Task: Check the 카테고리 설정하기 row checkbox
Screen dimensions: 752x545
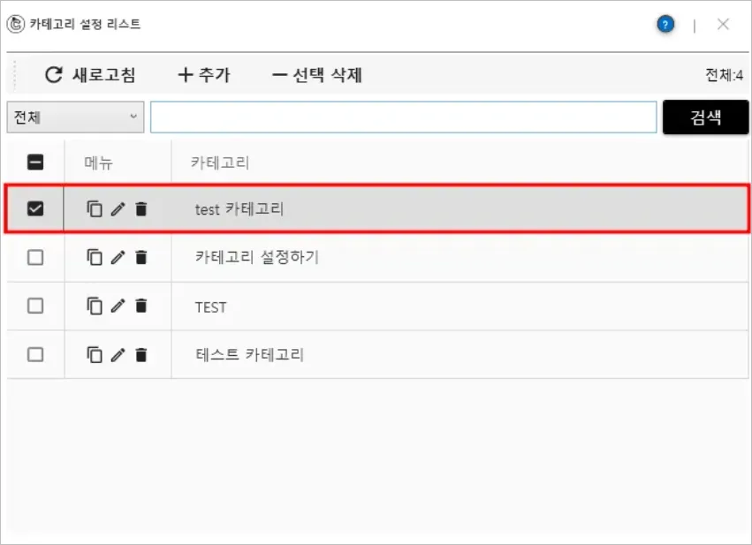Action: point(36,258)
